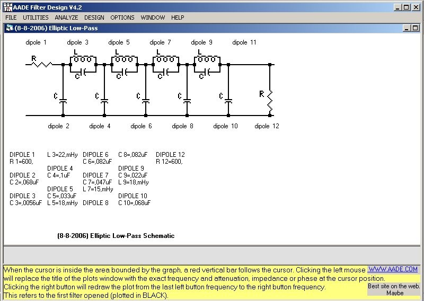Click the dipole 1 resistor symbol
Image resolution: width=424 pixels, height=301 pixels.
[x=41, y=64]
